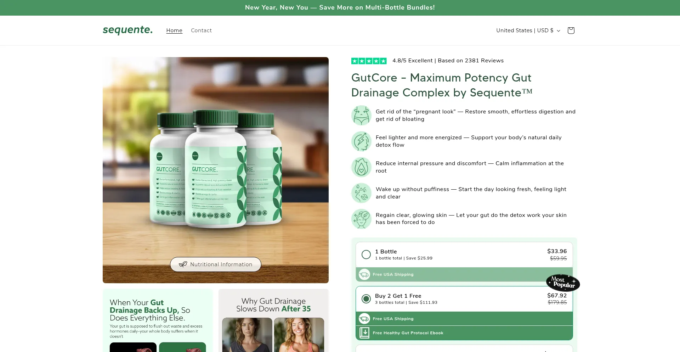
Task: Click the green star rating badge
Action: tap(369, 61)
